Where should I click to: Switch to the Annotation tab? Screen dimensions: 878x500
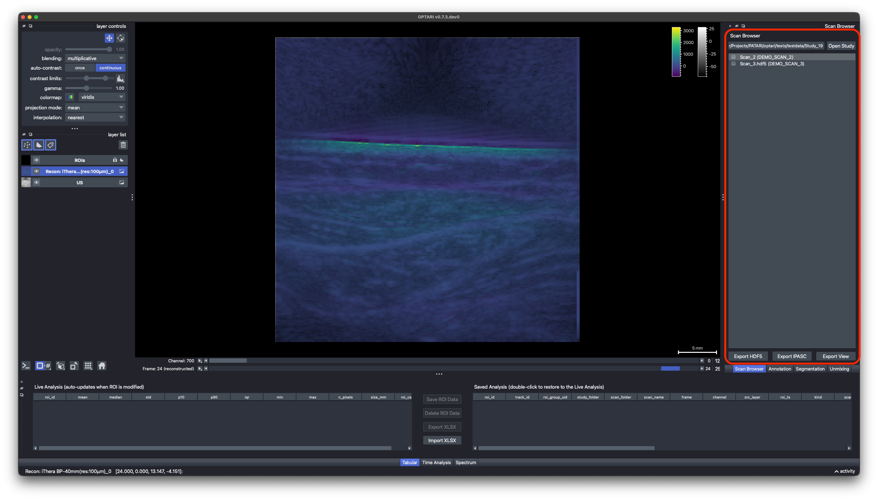coord(779,369)
